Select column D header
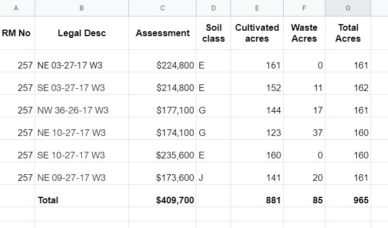 click(x=213, y=8)
